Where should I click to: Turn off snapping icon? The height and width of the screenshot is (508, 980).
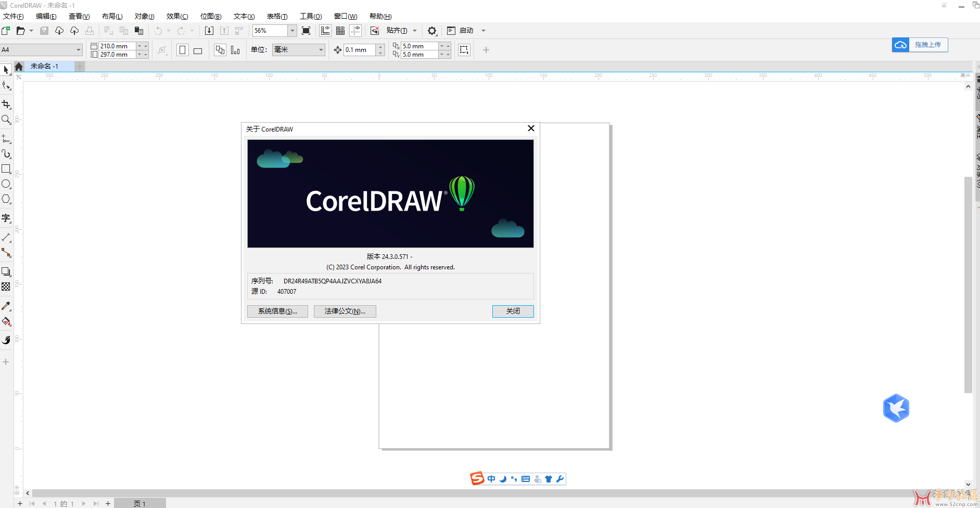tap(375, 31)
